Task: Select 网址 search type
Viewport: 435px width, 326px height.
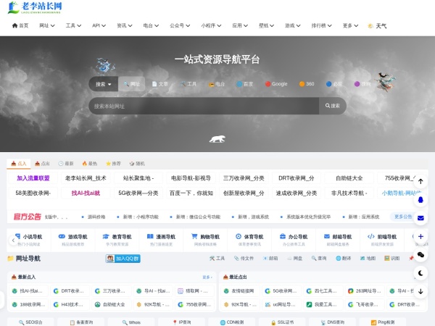Action: 131,84
